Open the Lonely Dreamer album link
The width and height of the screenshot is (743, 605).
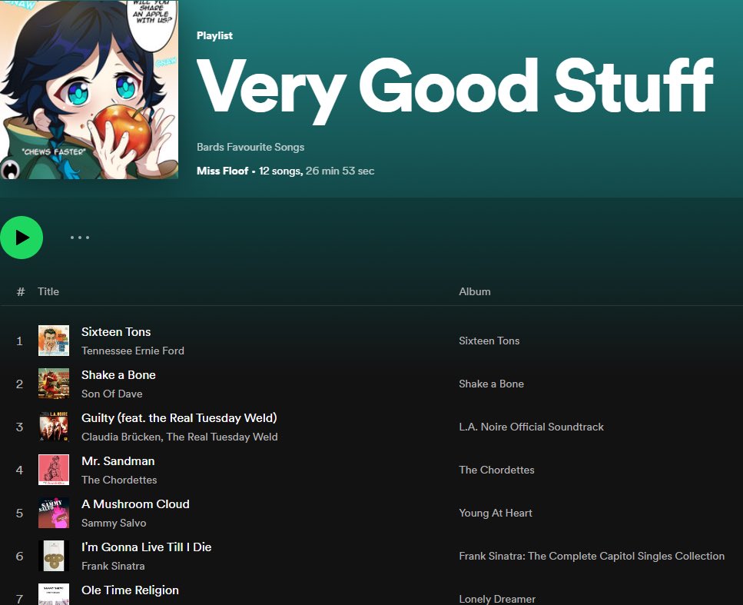click(x=497, y=600)
